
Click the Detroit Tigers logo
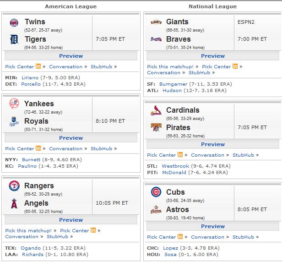pos(14,39)
